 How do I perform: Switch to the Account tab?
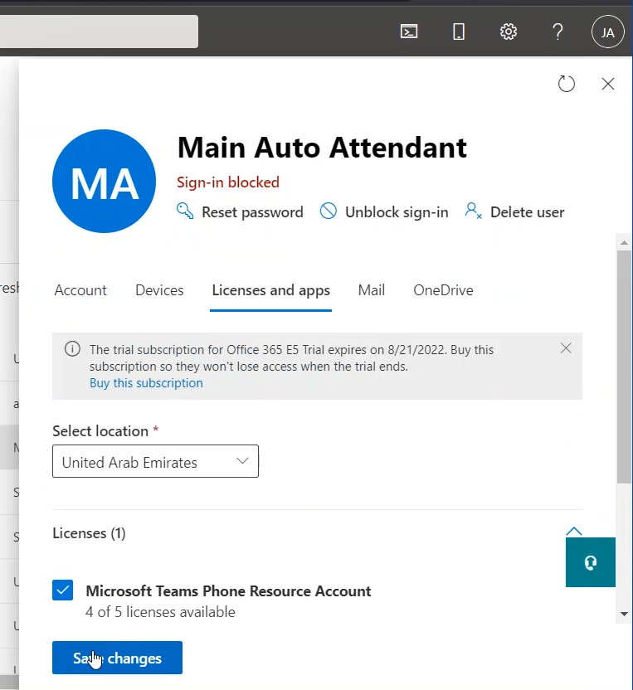(80, 290)
